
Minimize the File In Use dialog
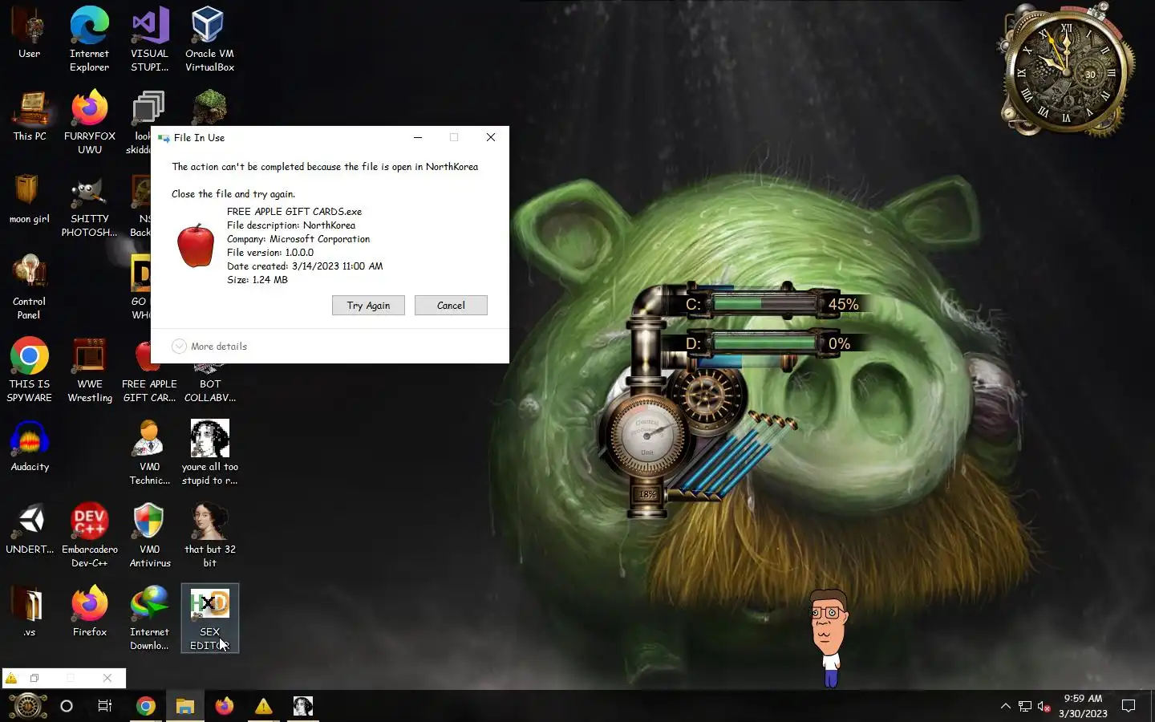tap(418, 137)
